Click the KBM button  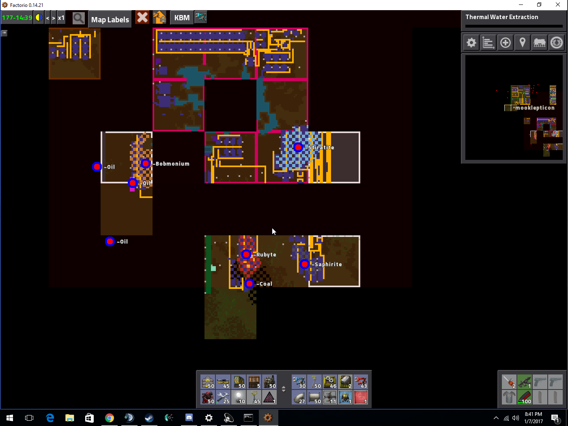tap(182, 18)
